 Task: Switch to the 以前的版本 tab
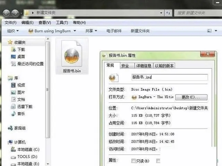click(164, 66)
